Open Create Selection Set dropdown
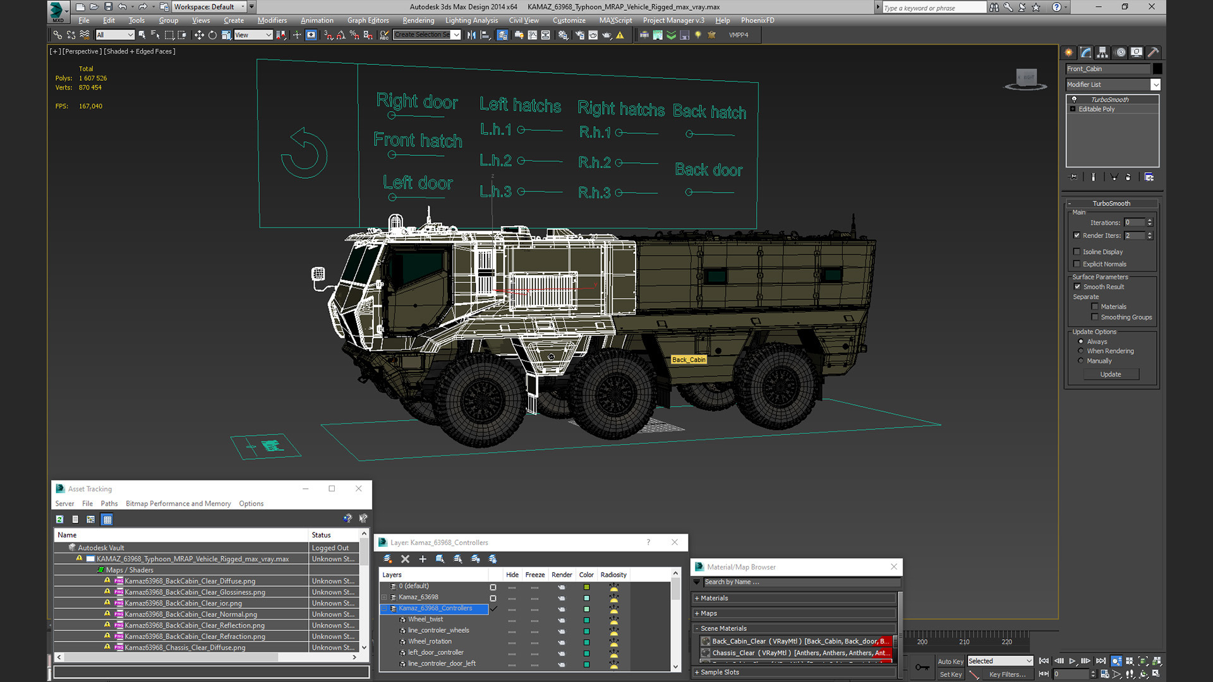This screenshot has width=1213, height=682. tap(456, 35)
